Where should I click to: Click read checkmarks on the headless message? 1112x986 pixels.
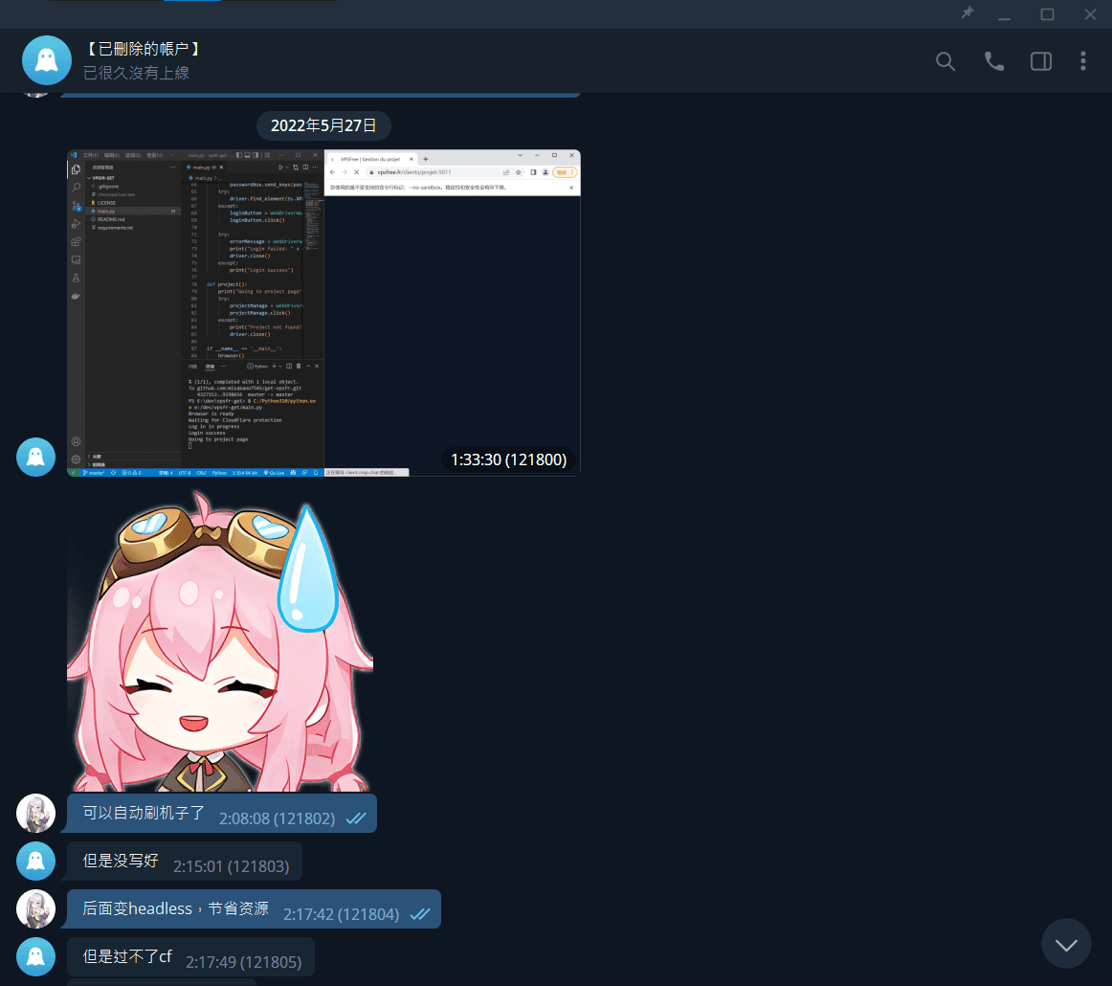coord(420,914)
